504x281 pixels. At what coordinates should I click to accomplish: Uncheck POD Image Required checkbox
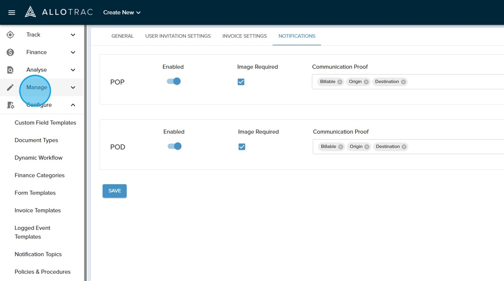(x=242, y=147)
